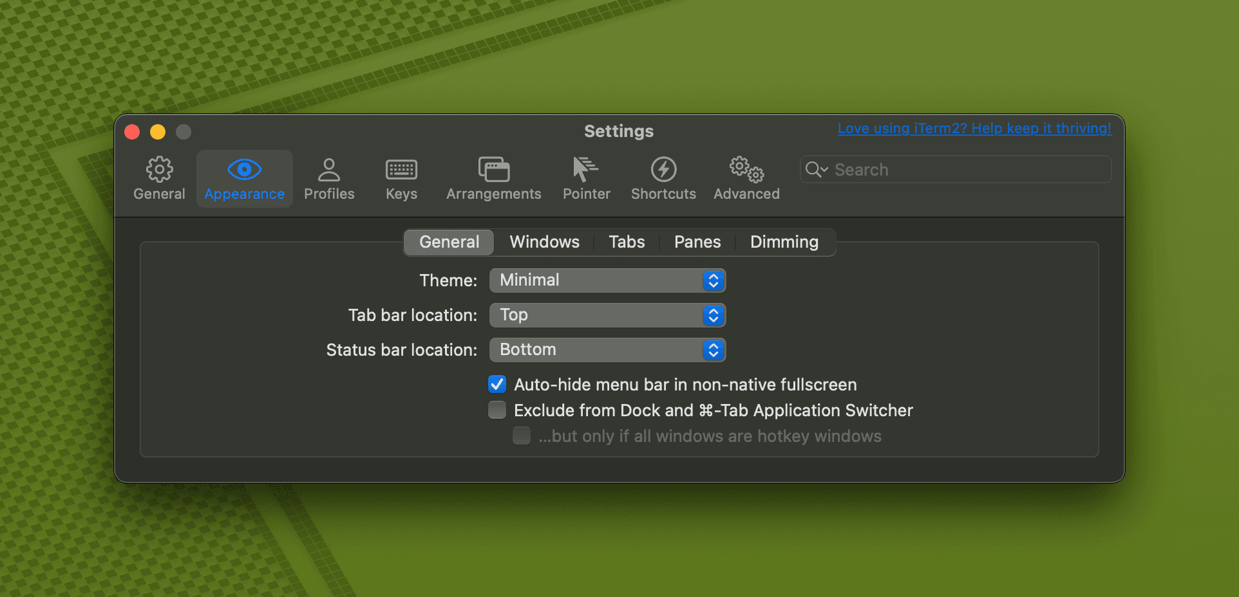The height and width of the screenshot is (597, 1239).
Task: Enable Exclude from Dock and ⌘-Tab checkbox
Action: (497, 410)
